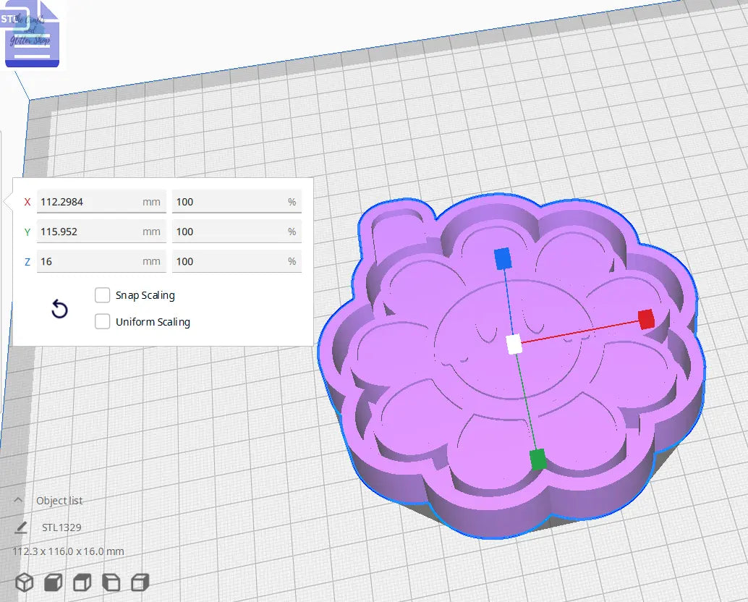Switch to front view using second cube icon
The width and height of the screenshot is (748, 602).
tap(53, 582)
